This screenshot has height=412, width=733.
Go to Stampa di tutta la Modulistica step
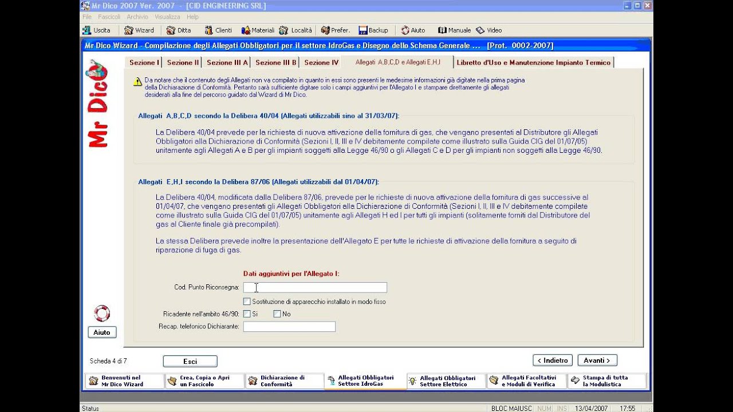point(607,381)
